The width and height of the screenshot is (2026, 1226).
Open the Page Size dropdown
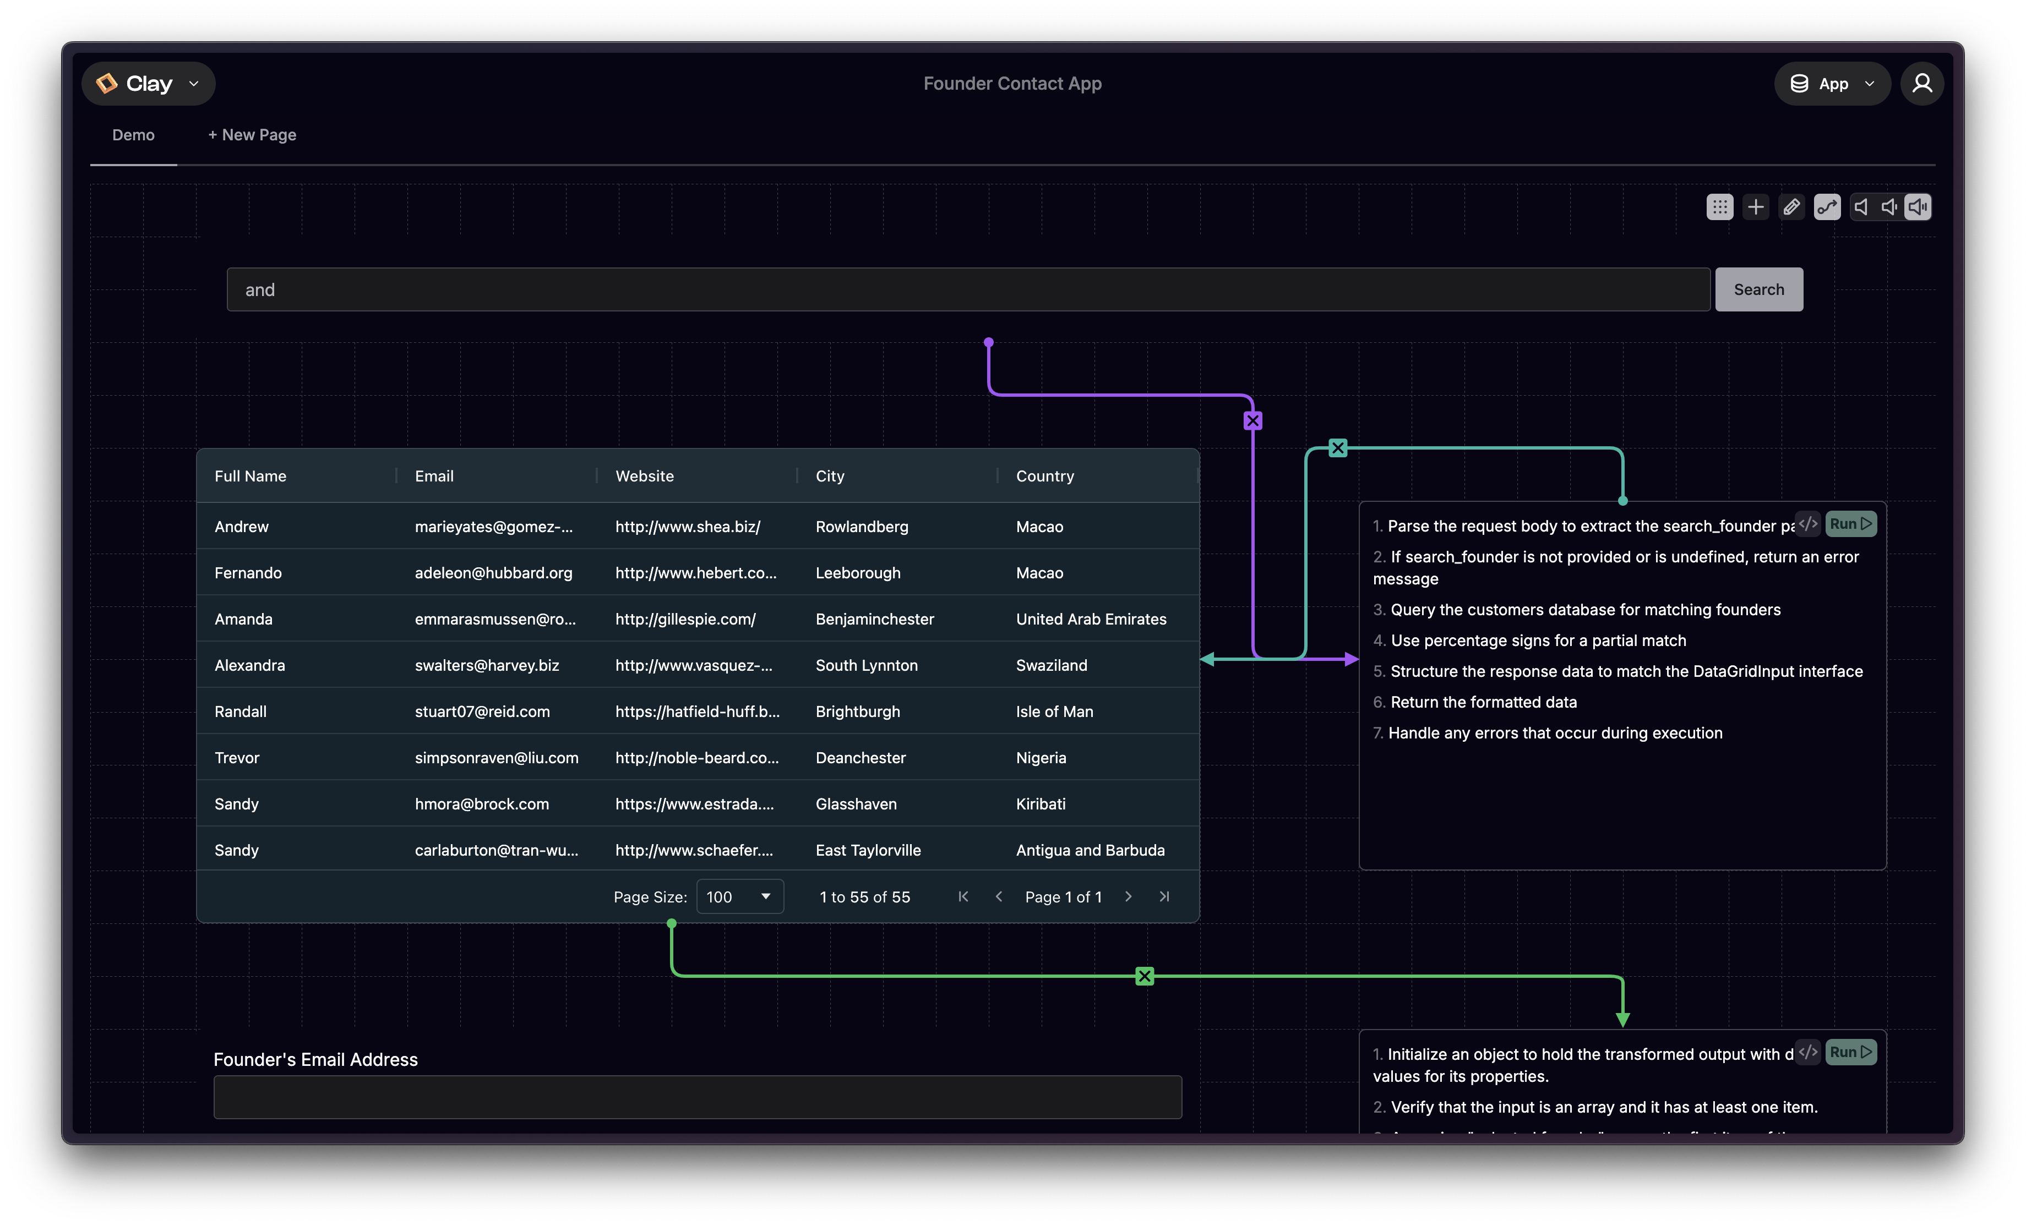(x=738, y=896)
